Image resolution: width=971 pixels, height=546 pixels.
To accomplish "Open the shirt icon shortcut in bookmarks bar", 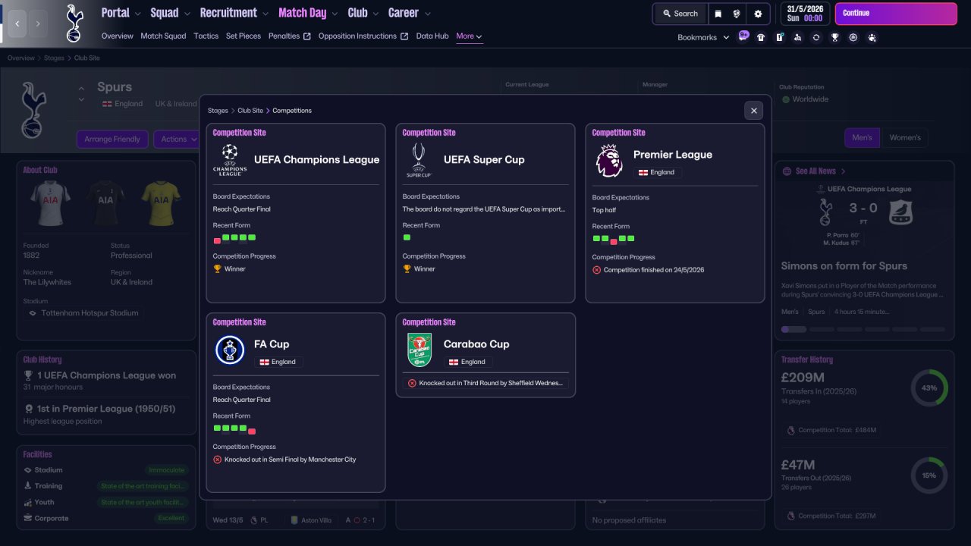I will [761, 37].
